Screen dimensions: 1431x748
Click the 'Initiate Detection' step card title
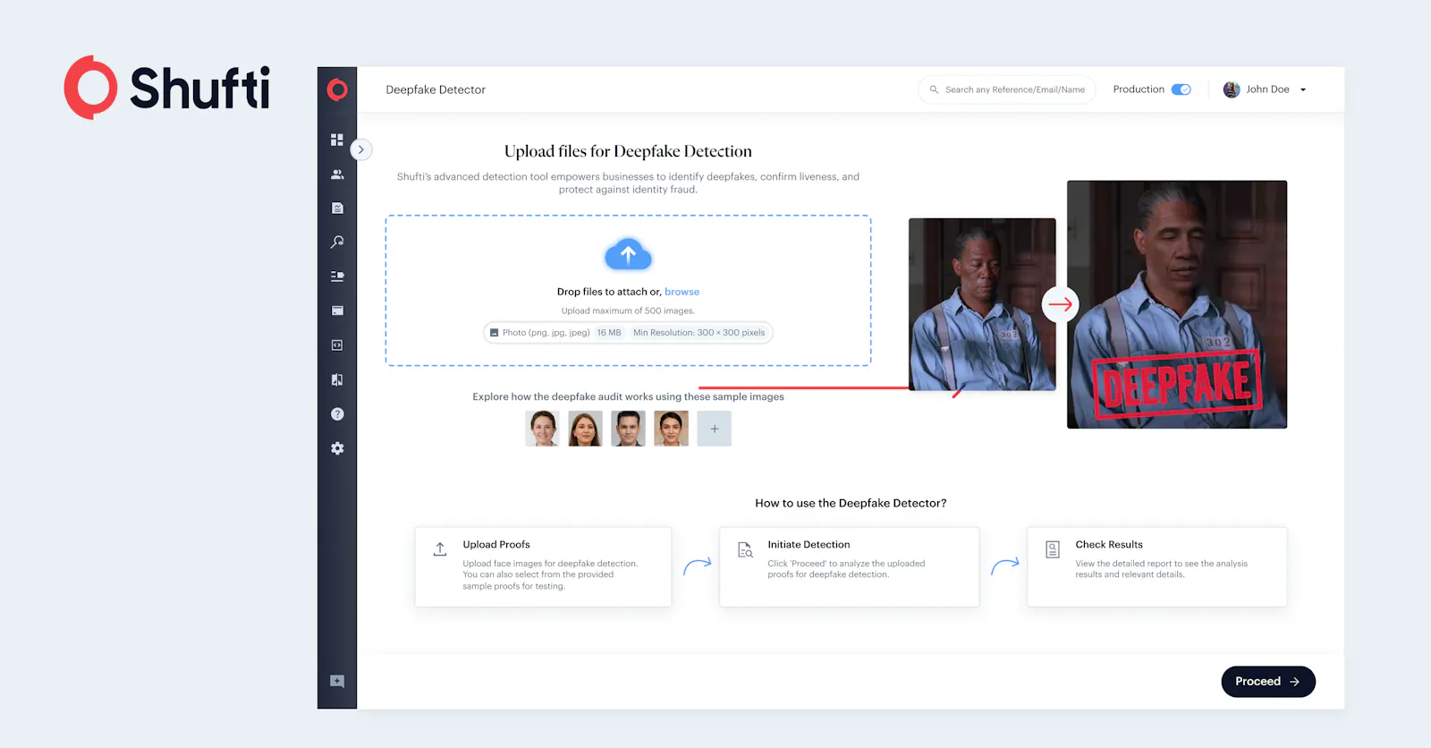(x=809, y=544)
